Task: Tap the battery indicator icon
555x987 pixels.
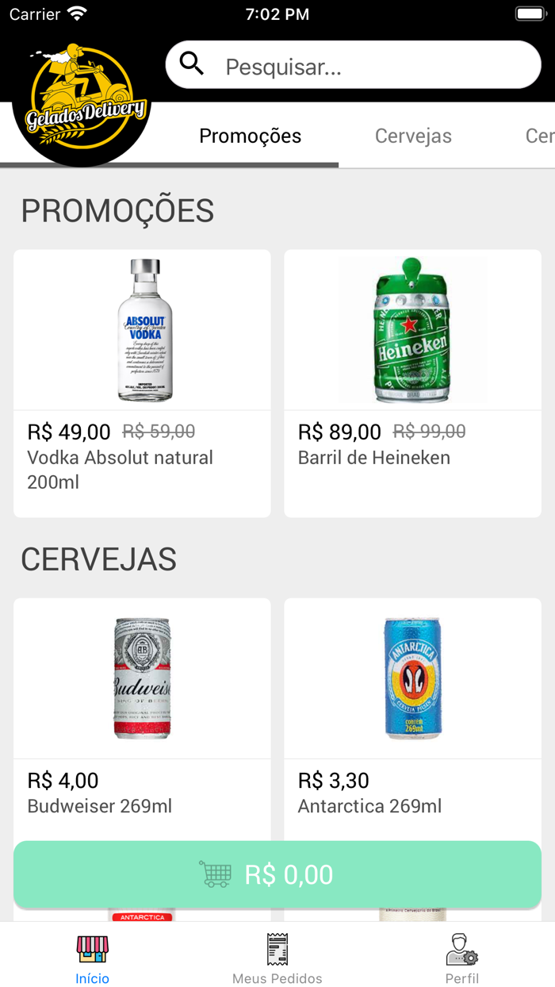Action: 530,13
